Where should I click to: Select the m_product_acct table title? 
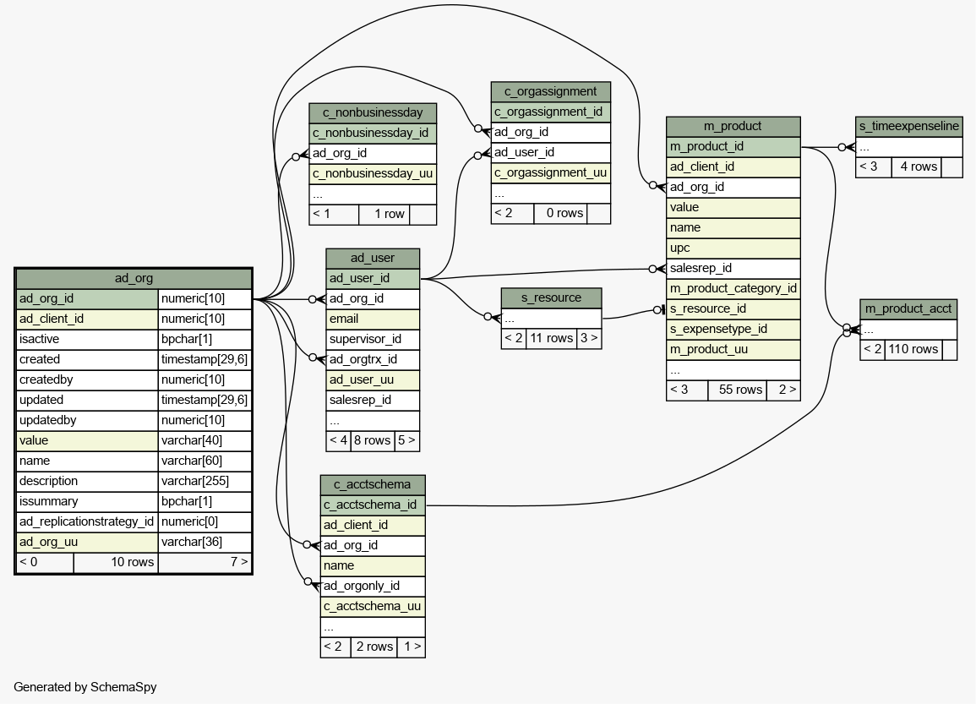click(908, 308)
